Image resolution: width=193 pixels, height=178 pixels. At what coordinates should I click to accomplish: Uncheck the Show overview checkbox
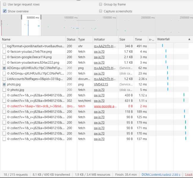pyautogui.click(x=4, y=11)
